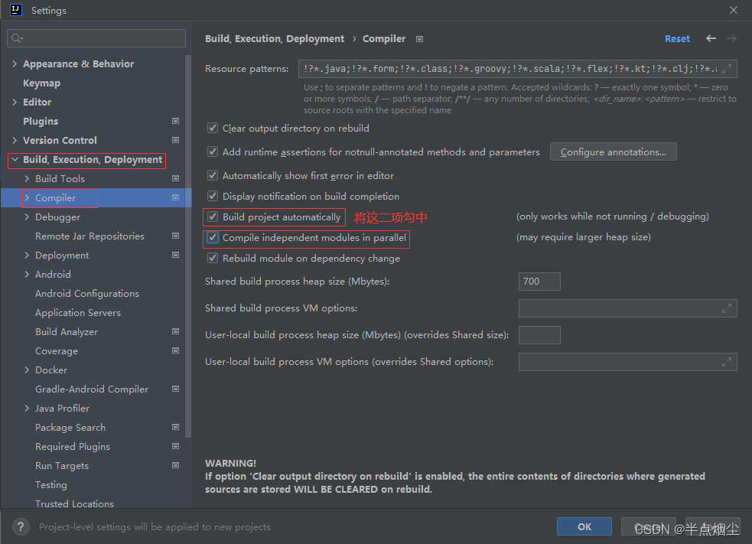Click project-level icon on the Compiler row
Image resolution: width=752 pixels, height=544 pixels.
pos(175,197)
